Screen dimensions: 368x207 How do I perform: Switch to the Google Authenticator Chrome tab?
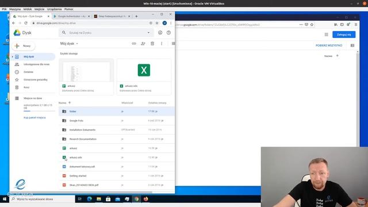(71, 16)
